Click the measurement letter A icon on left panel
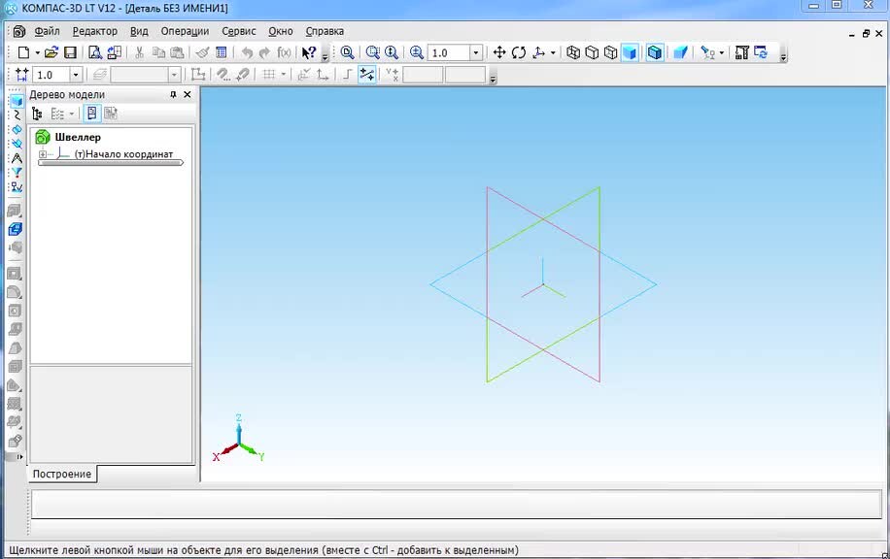890x559 pixels. click(17, 158)
